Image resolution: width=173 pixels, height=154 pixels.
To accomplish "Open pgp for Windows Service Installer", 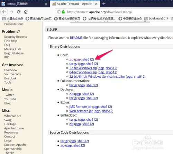I will pos(129,77).
